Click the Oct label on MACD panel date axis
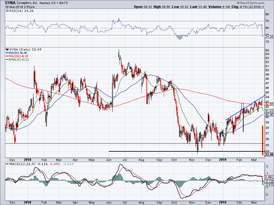 [174, 203]
